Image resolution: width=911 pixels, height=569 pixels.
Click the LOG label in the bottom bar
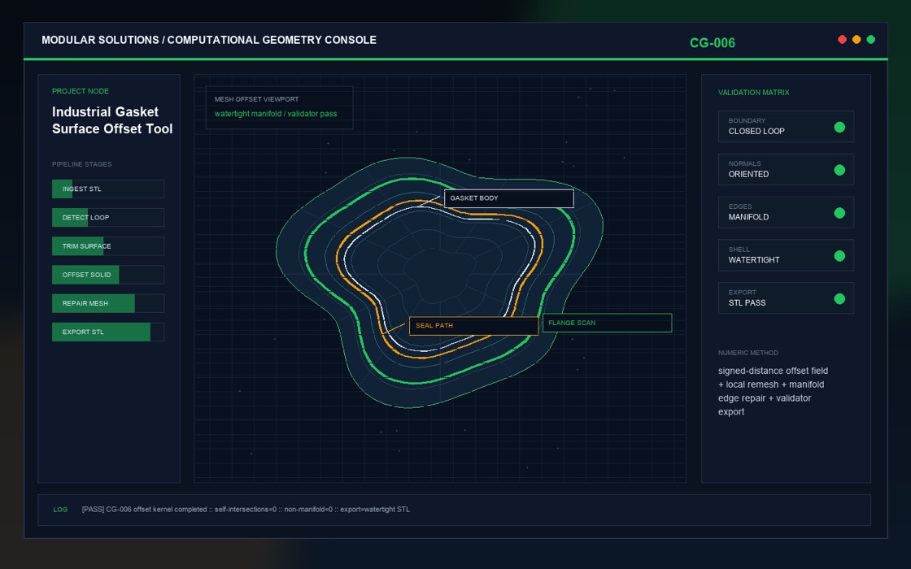click(60, 510)
